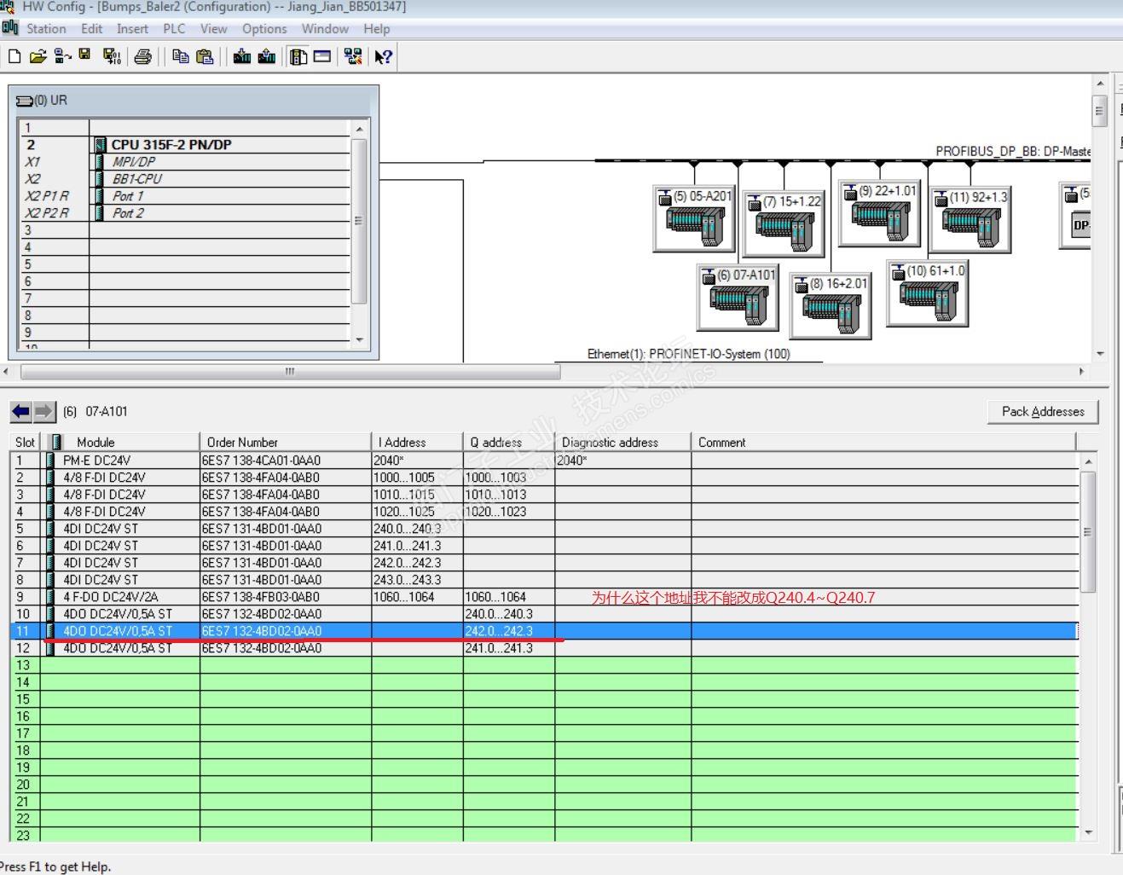The width and height of the screenshot is (1123, 875).
Task: Print using the printer toolbar icon
Action: click(x=143, y=56)
